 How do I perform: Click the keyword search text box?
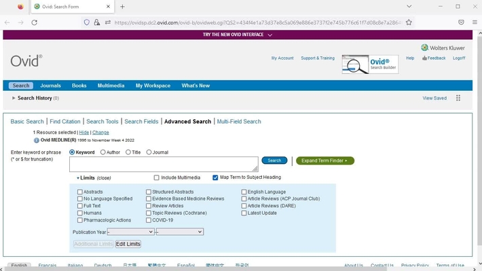coord(164,164)
